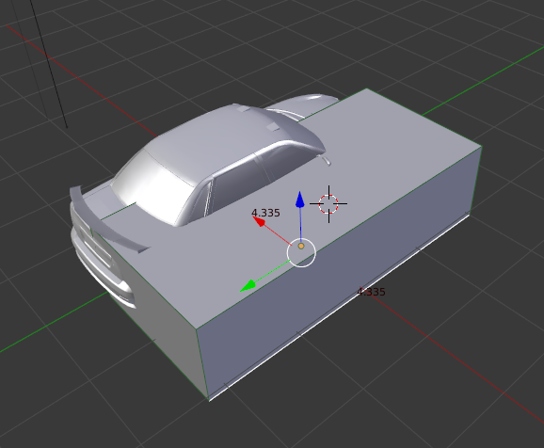Click the 4.335 label beside the red arrow
Screen dimensions: 544x448
click(x=265, y=213)
